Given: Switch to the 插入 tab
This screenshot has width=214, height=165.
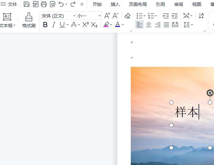Looking at the screenshot, I should (x=115, y=4).
